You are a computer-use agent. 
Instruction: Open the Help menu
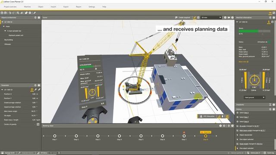[x=104, y=7]
